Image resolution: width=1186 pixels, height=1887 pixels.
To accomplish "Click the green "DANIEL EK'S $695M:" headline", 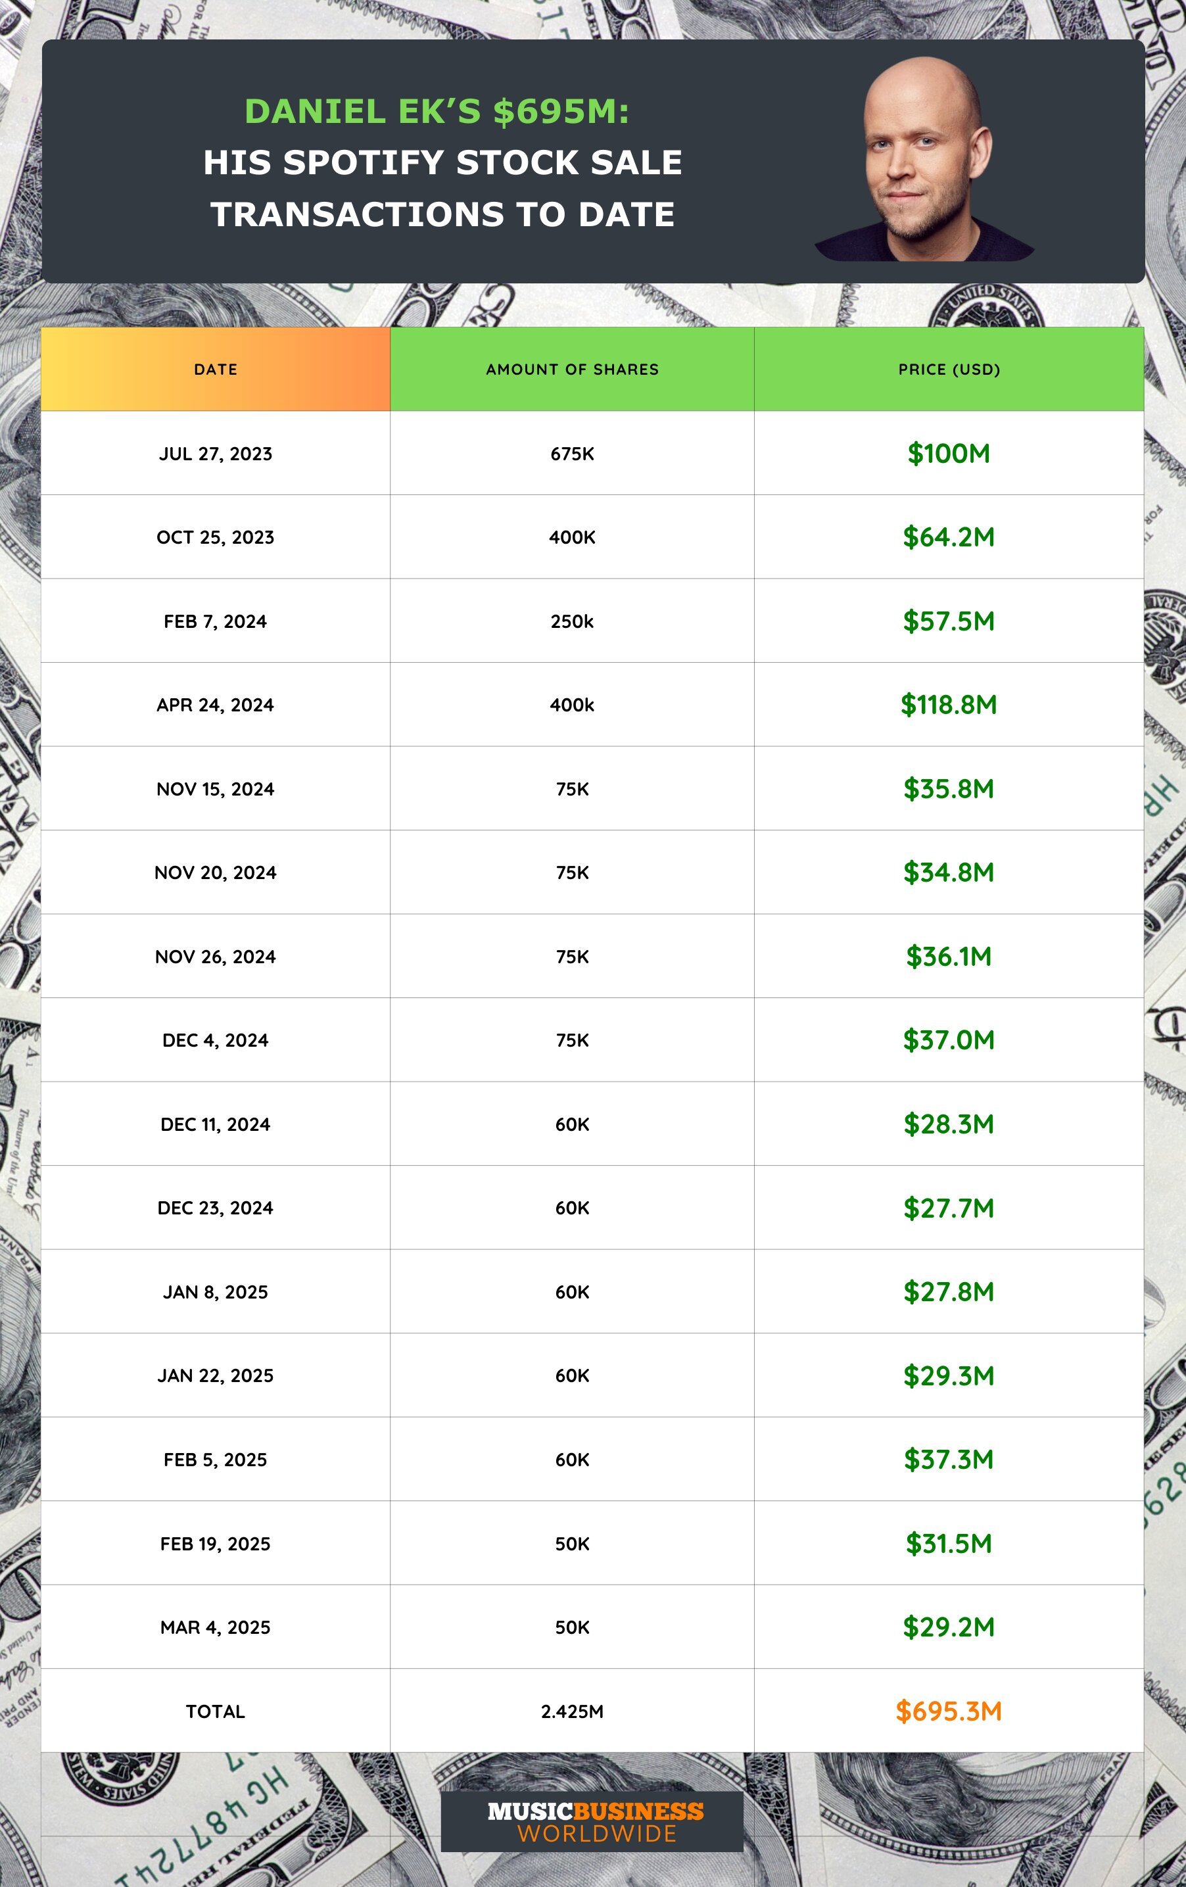I will pos(437,111).
